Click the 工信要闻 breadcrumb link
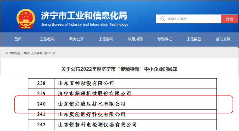 (x=37, y=53)
